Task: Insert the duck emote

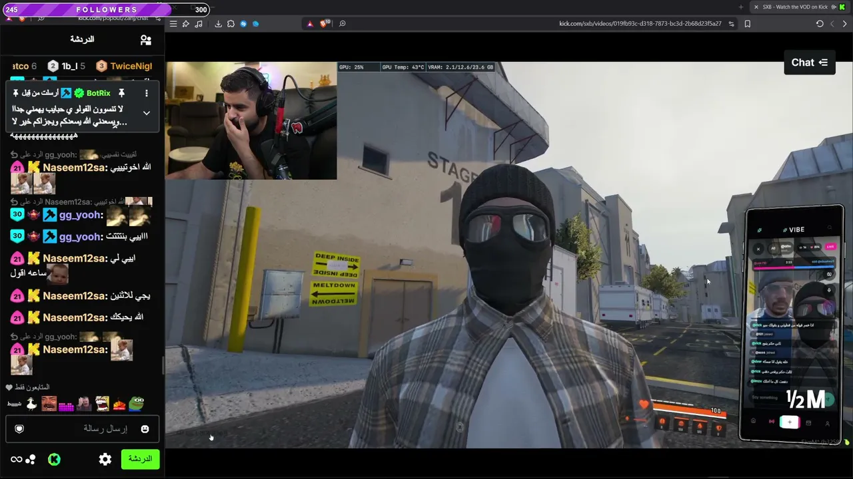Action: (x=31, y=404)
